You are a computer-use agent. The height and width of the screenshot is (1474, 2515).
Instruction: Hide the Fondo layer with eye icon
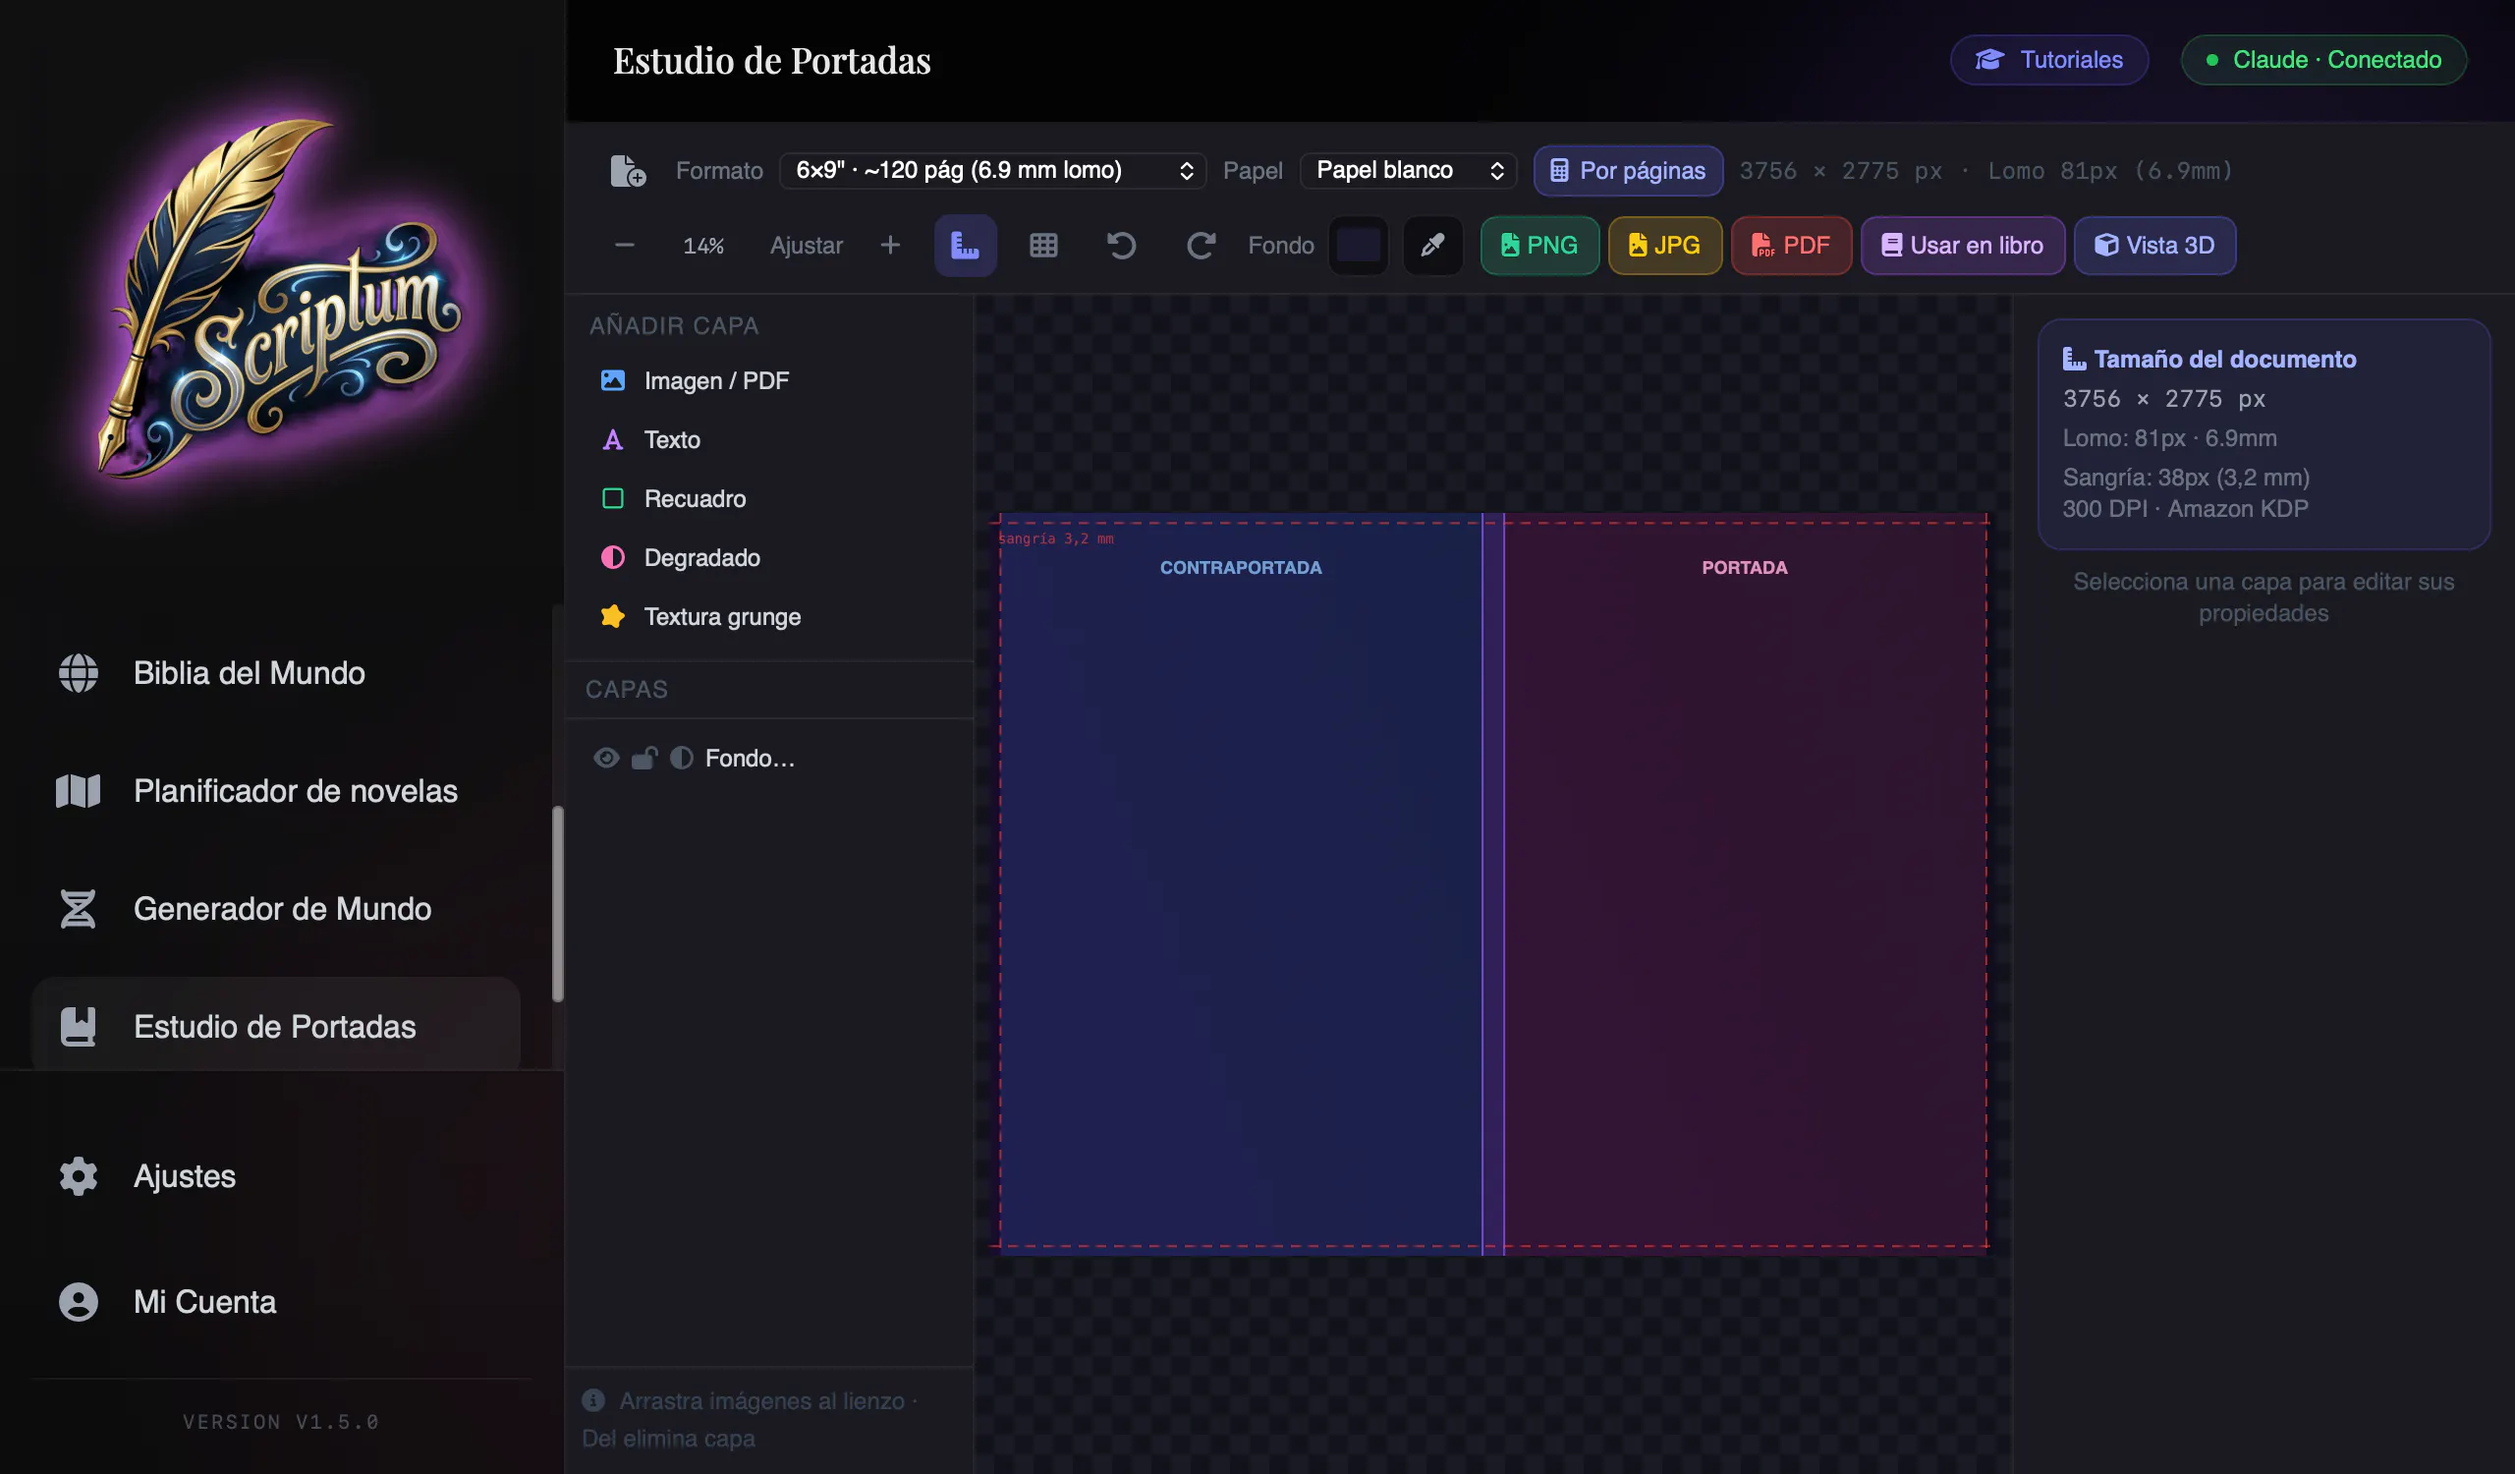[606, 759]
